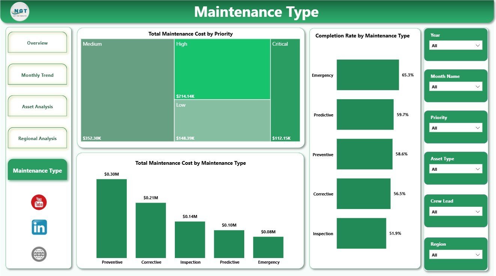Expand the Year filter dropdown

[455, 45]
